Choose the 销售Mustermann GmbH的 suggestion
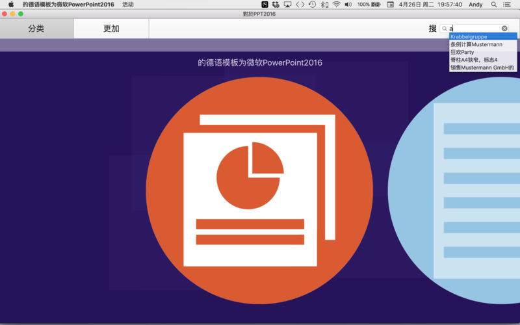Viewport: 520px width, 325px height. (x=483, y=68)
